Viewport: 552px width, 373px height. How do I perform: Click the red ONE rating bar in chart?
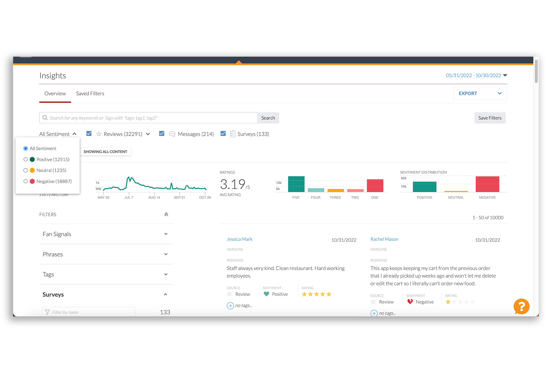click(x=375, y=186)
